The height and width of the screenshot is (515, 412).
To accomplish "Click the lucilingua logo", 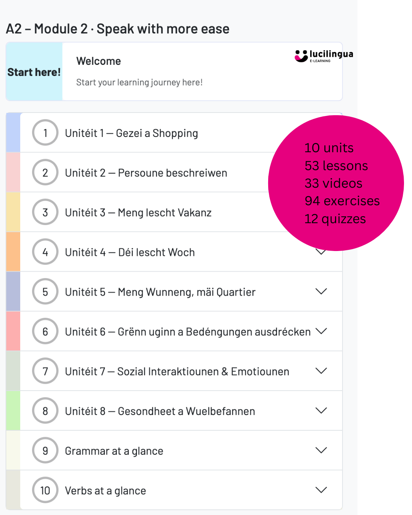I will coord(323,56).
